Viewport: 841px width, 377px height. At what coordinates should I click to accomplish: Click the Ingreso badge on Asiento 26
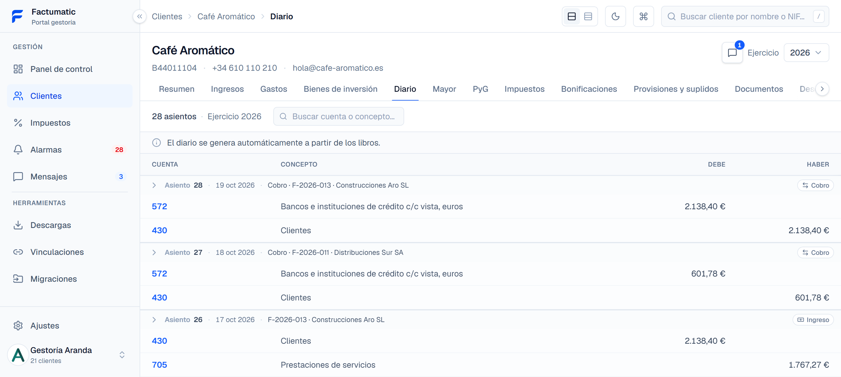(813, 320)
